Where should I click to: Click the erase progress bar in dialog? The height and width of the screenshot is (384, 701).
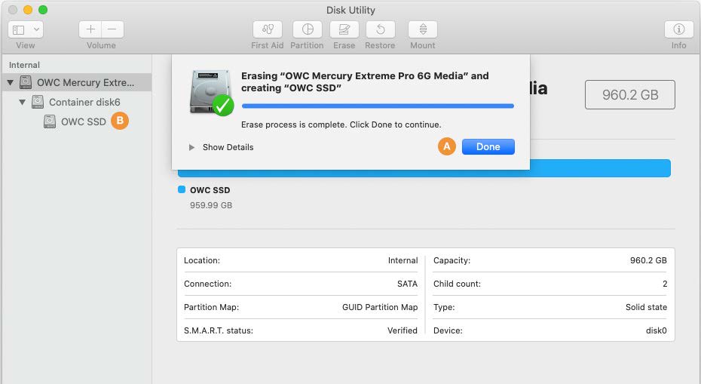click(x=378, y=106)
